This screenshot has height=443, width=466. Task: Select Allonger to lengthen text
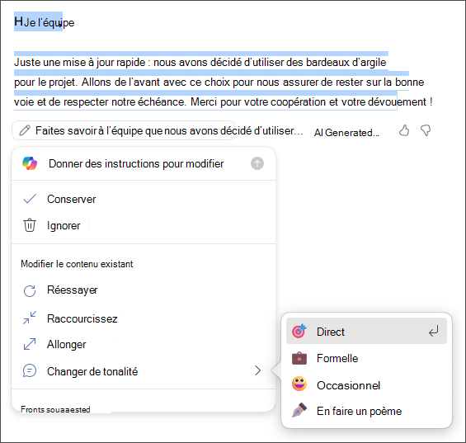[144, 344]
